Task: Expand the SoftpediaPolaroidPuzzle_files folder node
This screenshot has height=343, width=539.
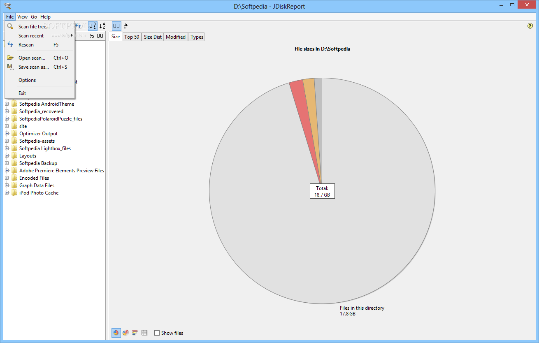Action: coord(7,119)
